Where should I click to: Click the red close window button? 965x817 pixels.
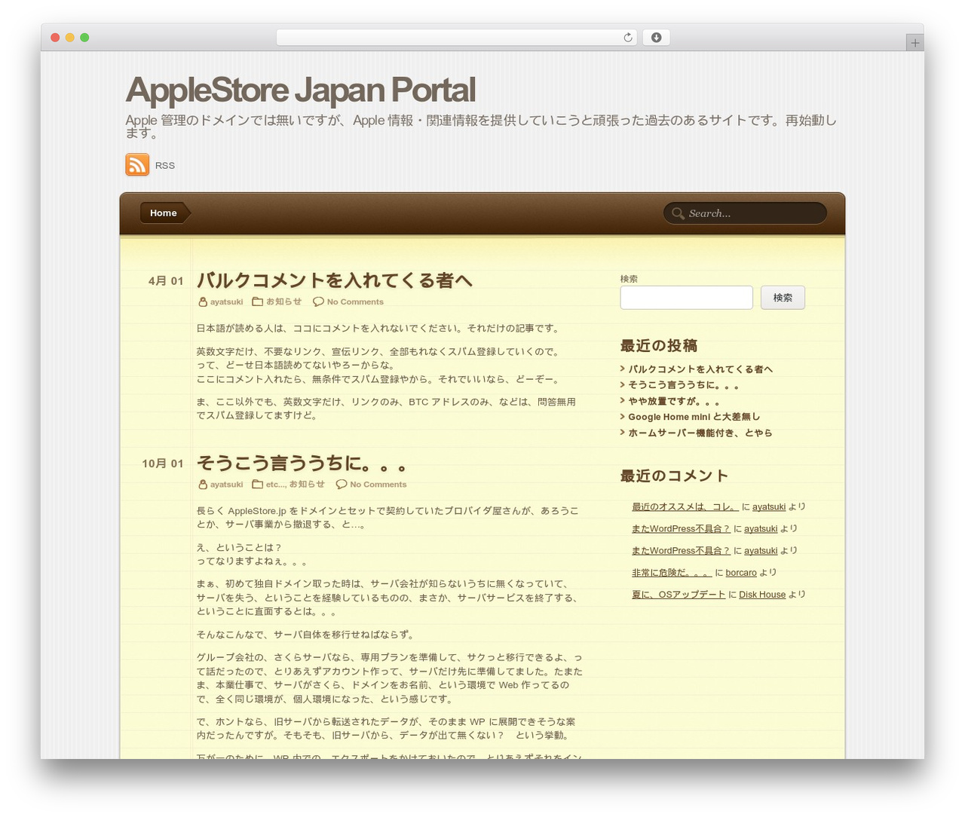tap(55, 38)
